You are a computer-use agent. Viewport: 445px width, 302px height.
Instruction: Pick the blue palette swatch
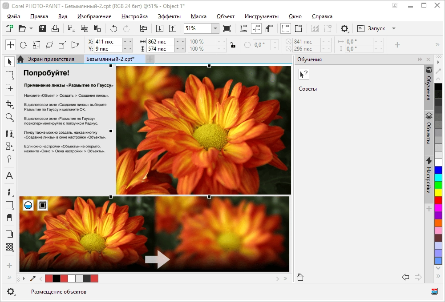tap(438, 170)
